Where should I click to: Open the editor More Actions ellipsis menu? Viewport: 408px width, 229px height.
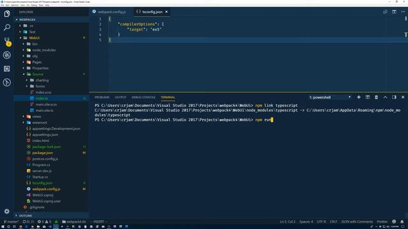coord(403,11)
